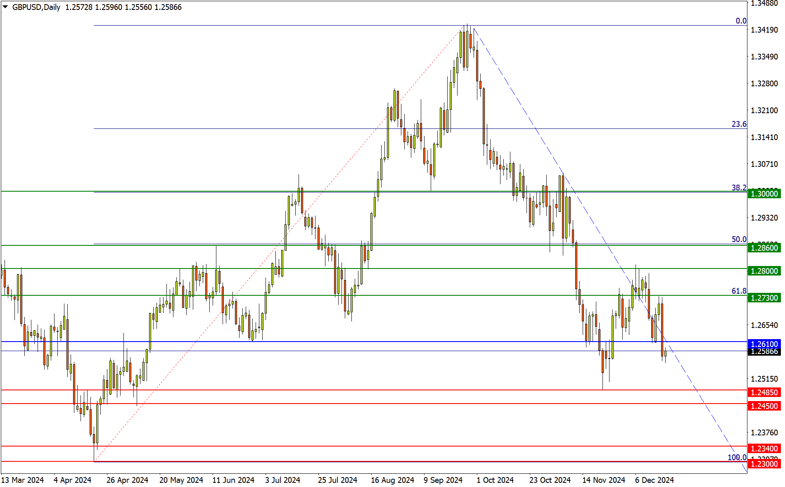
Task: Select the green 1.30000 price label
Action: (x=764, y=194)
